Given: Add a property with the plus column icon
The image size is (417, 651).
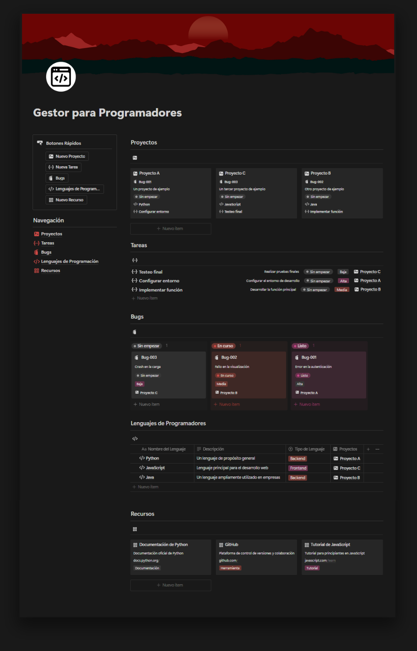Looking at the screenshot, I should point(368,449).
